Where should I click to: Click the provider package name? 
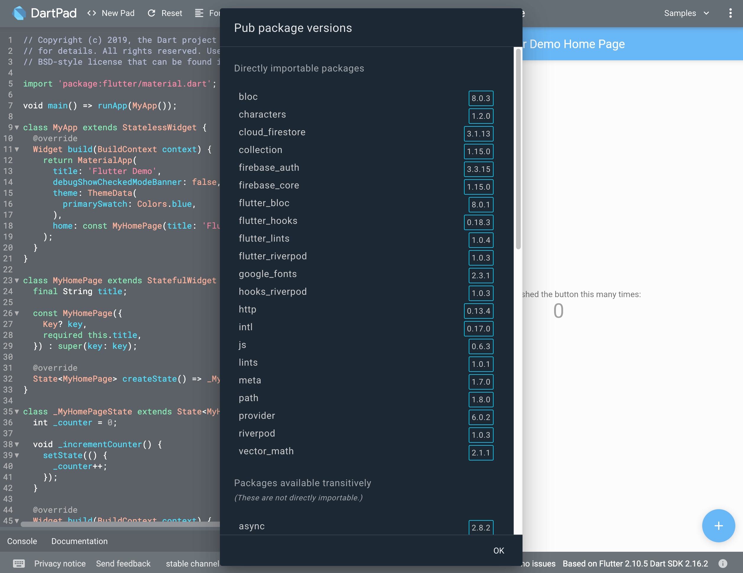click(x=257, y=416)
